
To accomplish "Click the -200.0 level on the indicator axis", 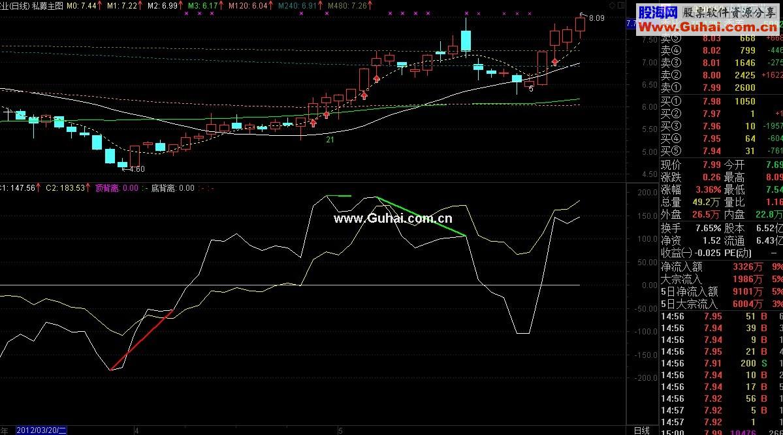I will [646, 378].
